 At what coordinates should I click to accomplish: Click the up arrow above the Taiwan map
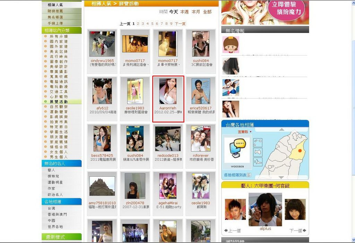point(282,129)
